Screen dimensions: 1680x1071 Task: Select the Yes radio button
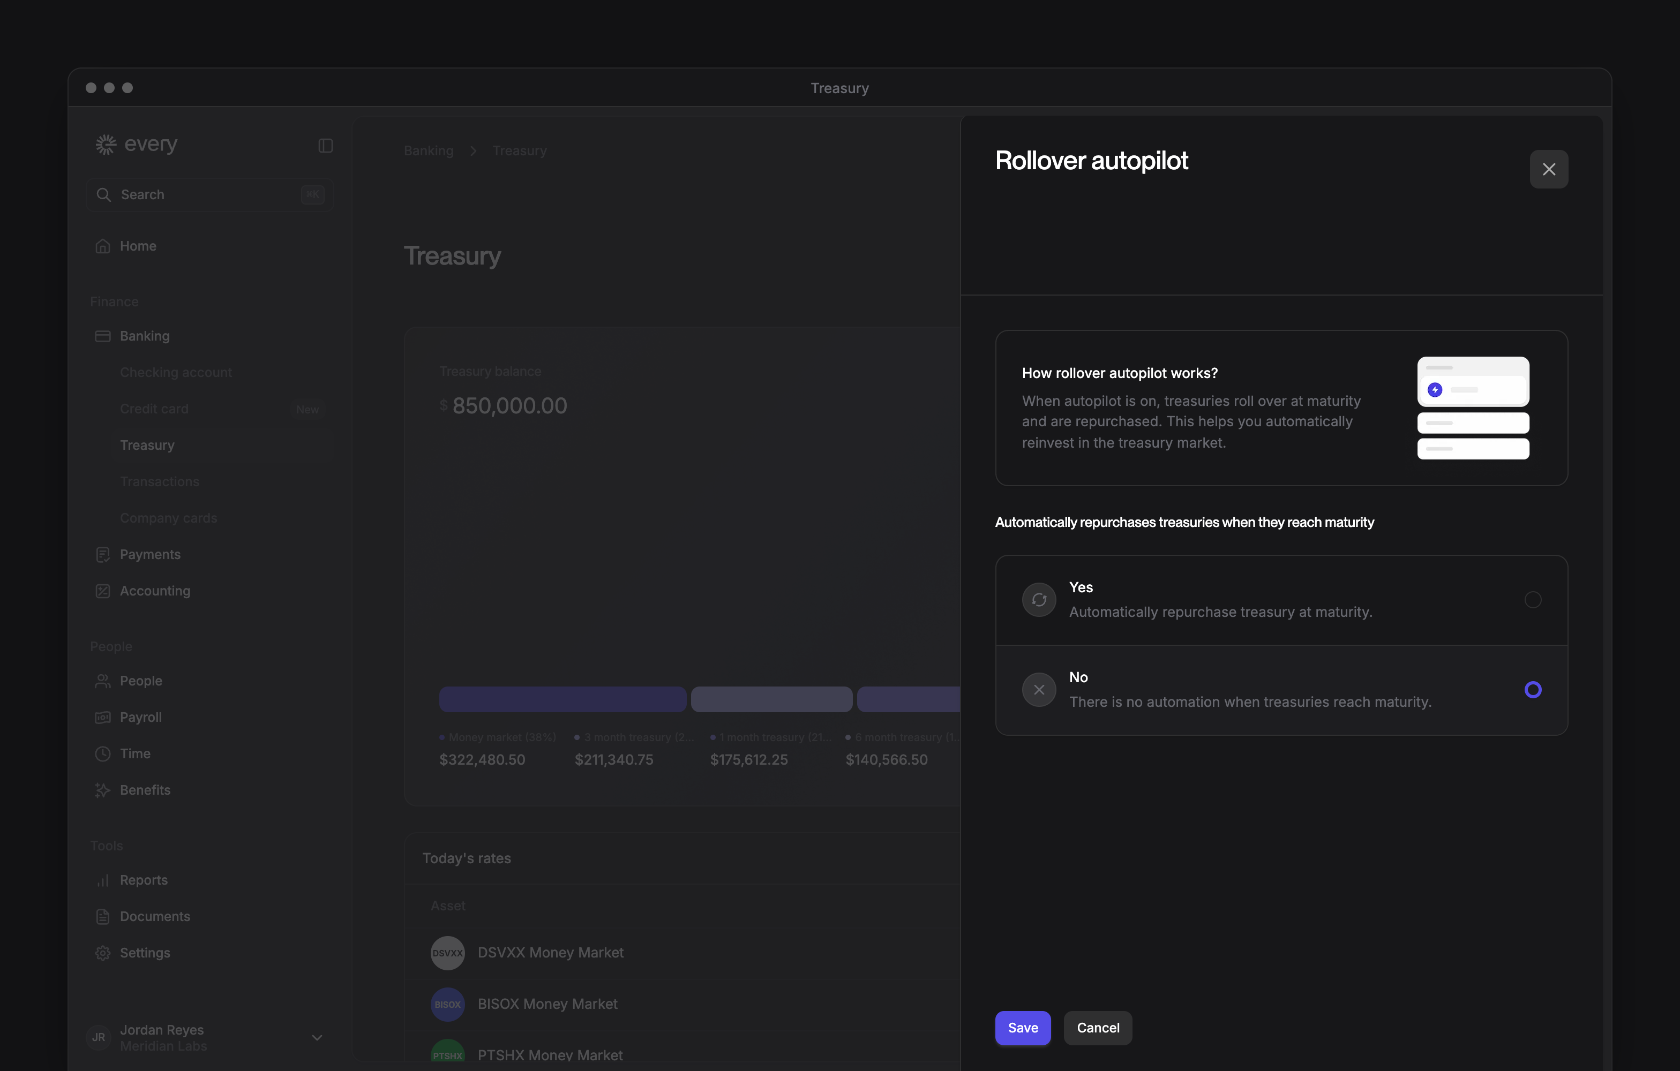click(1532, 600)
